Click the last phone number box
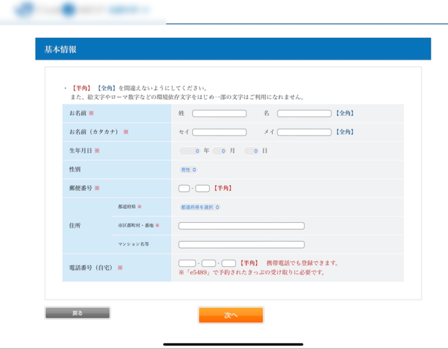 228,263
